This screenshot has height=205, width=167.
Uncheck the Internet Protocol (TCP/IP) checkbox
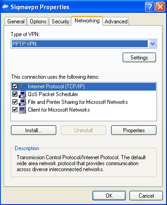click(x=15, y=86)
